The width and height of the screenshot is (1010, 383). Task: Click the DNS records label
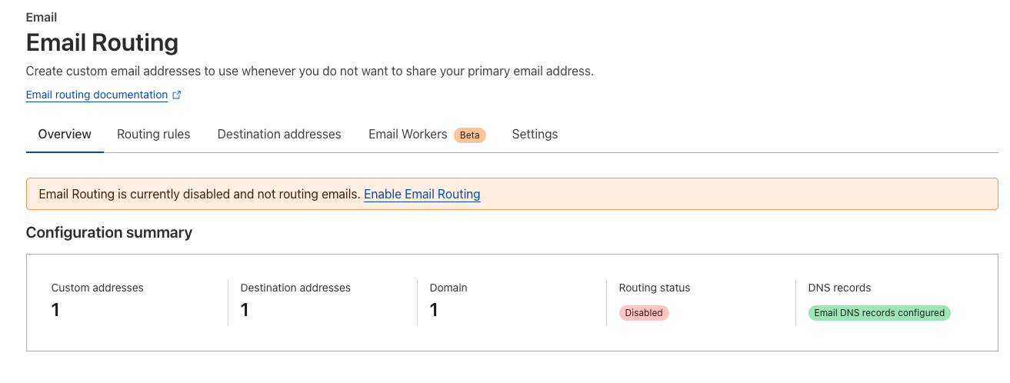pos(839,288)
